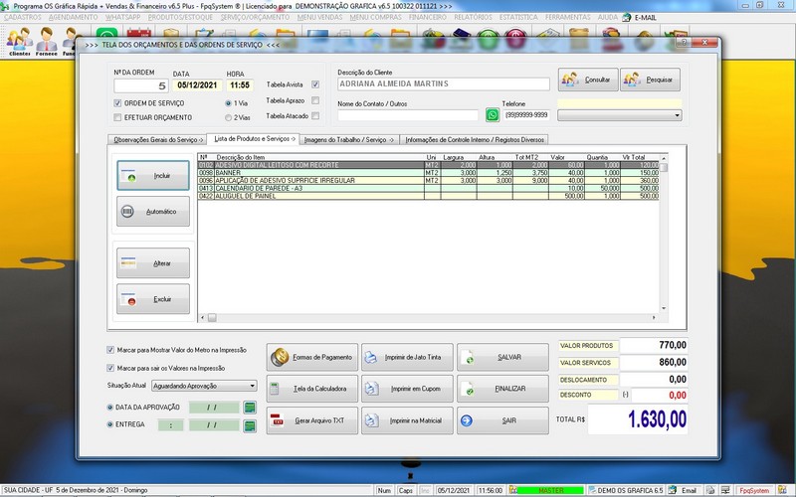
Task: Click SAIR to exit the screen
Action: click(502, 420)
